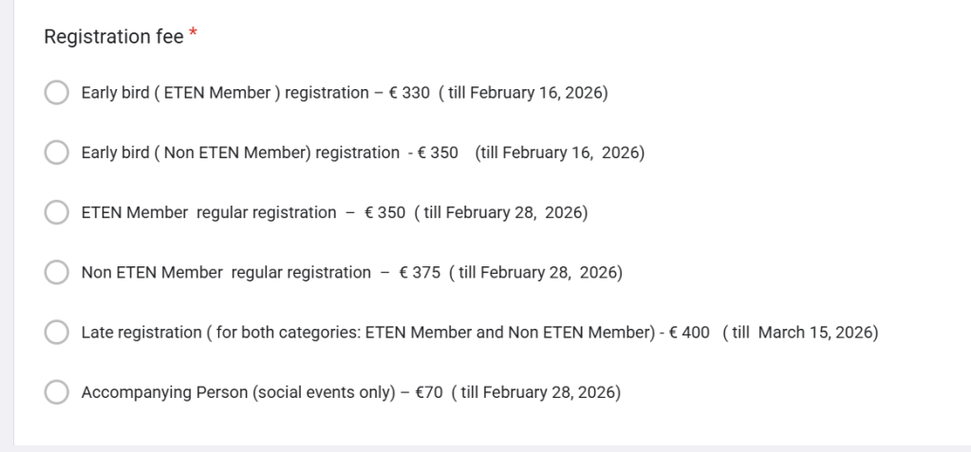Pick ETEN Member regular registration radio button
The image size is (971, 452).
coord(57,213)
